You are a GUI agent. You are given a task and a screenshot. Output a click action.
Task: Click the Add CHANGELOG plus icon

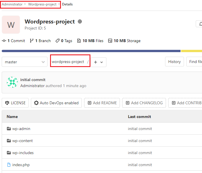[128, 103]
